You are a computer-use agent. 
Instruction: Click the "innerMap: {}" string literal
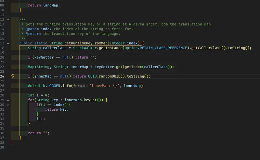105,86
